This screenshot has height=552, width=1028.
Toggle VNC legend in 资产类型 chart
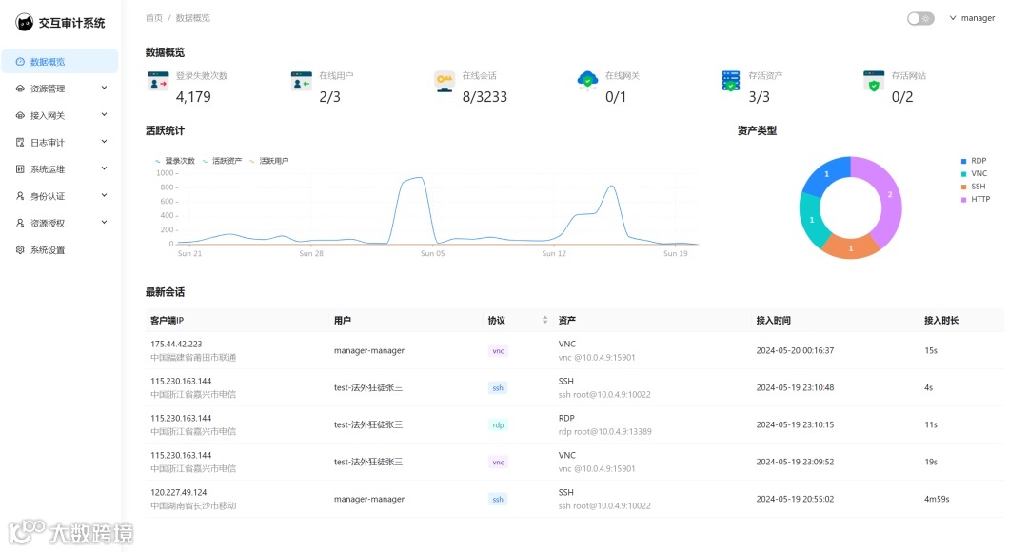point(974,174)
